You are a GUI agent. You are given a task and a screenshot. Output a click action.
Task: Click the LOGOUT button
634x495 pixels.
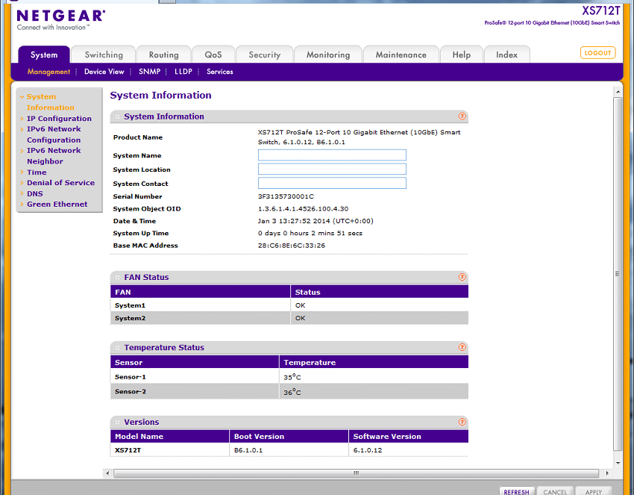point(597,52)
